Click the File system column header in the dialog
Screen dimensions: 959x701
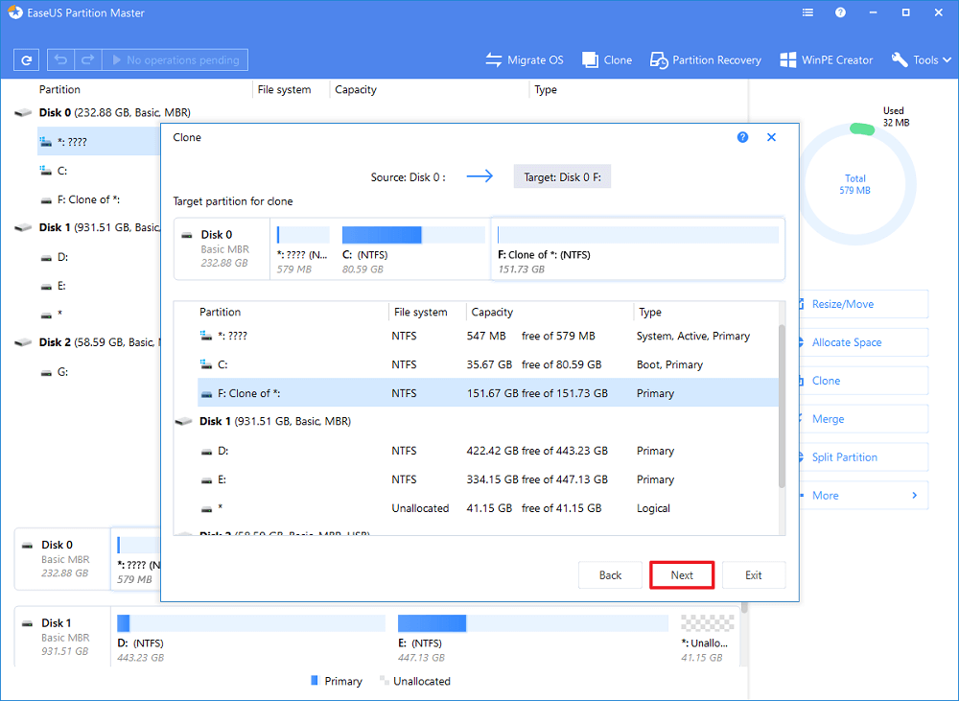pos(420,312)
